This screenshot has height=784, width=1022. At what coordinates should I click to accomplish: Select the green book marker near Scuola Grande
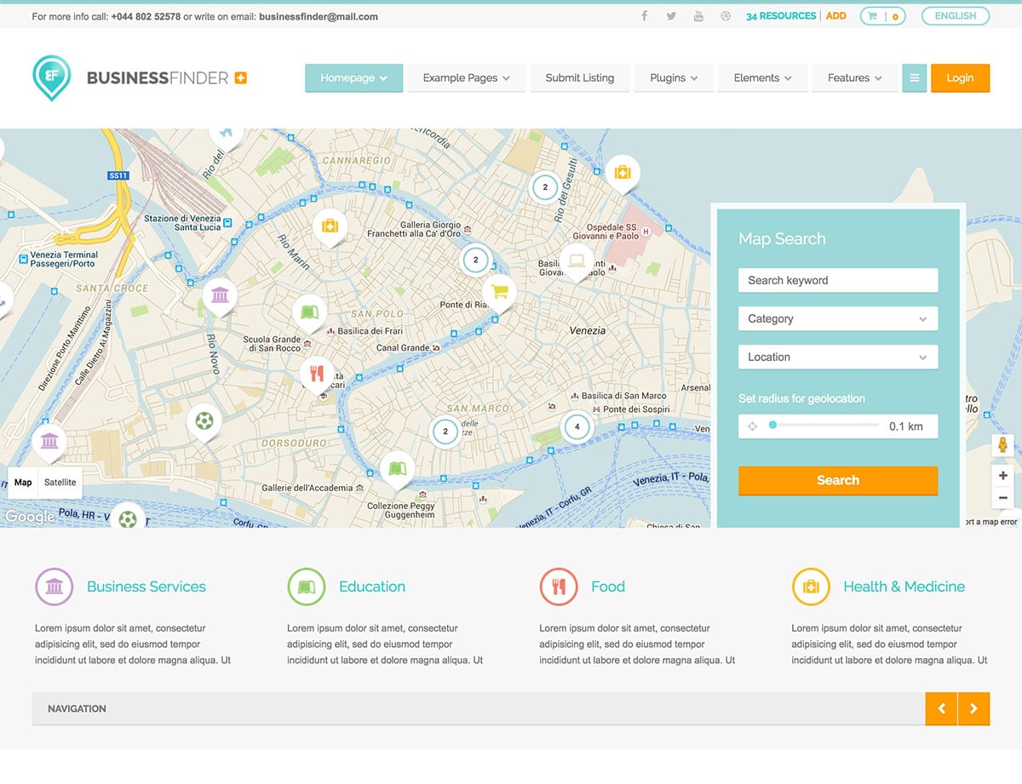pyautogui.click(x=310, y=313)
